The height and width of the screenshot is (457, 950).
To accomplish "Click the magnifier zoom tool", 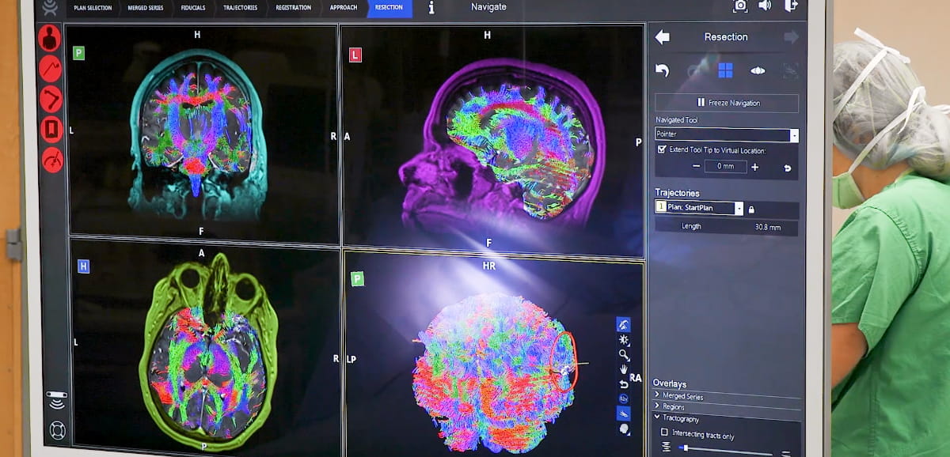I will point(624,355).
